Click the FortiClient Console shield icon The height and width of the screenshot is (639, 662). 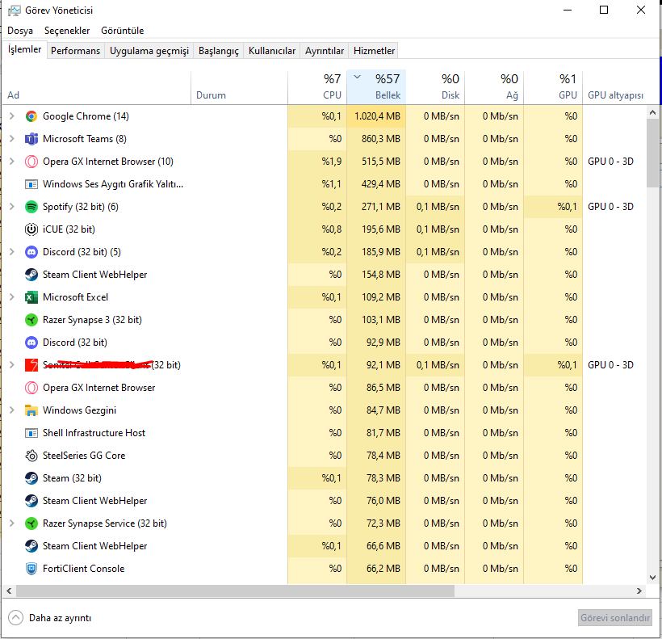coord(31,569)
